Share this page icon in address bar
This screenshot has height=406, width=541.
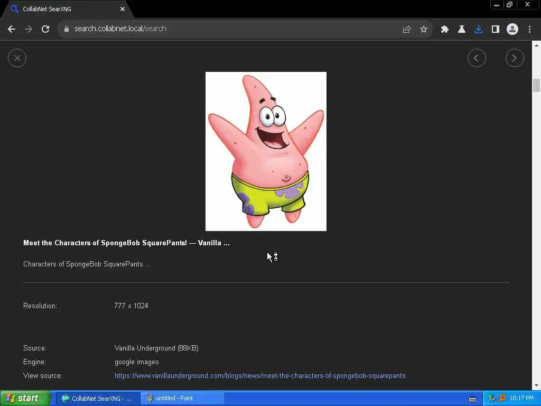pyautogui.click(x=406, y=30)
